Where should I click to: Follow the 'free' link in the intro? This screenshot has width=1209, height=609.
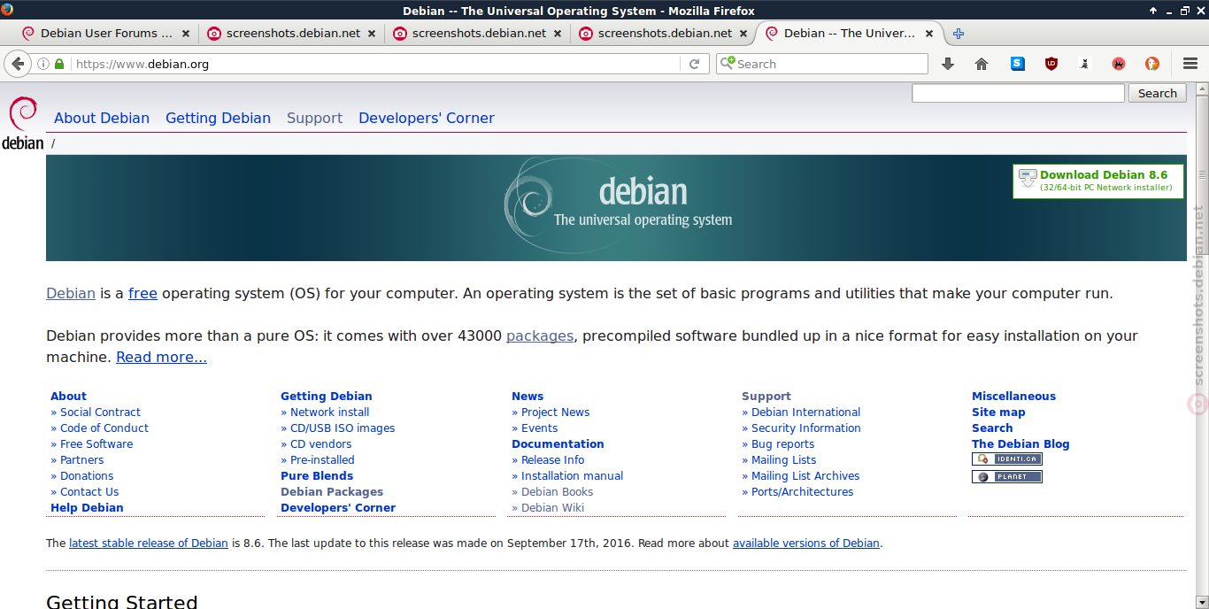click(x=142, y=294)
